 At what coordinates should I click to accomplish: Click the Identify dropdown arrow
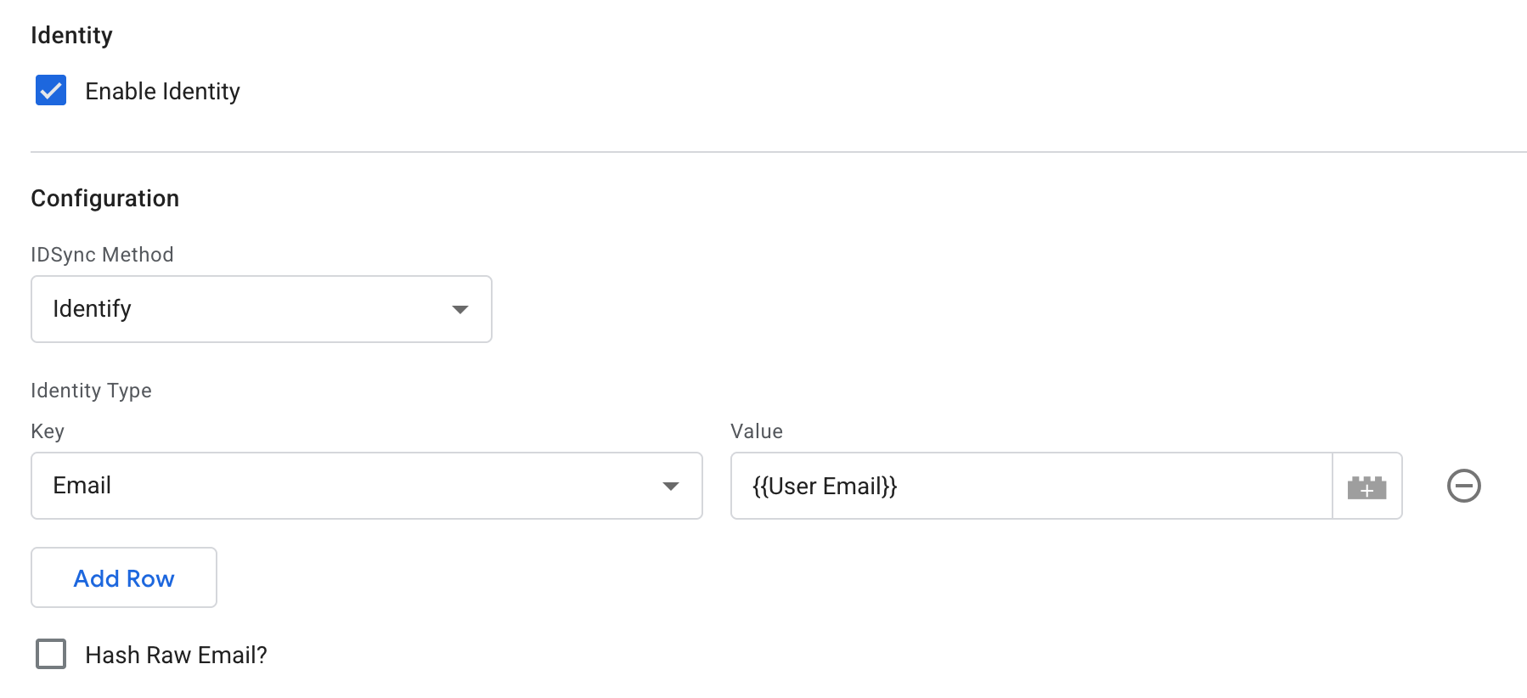pyautogui.click(x=460, y=309)
